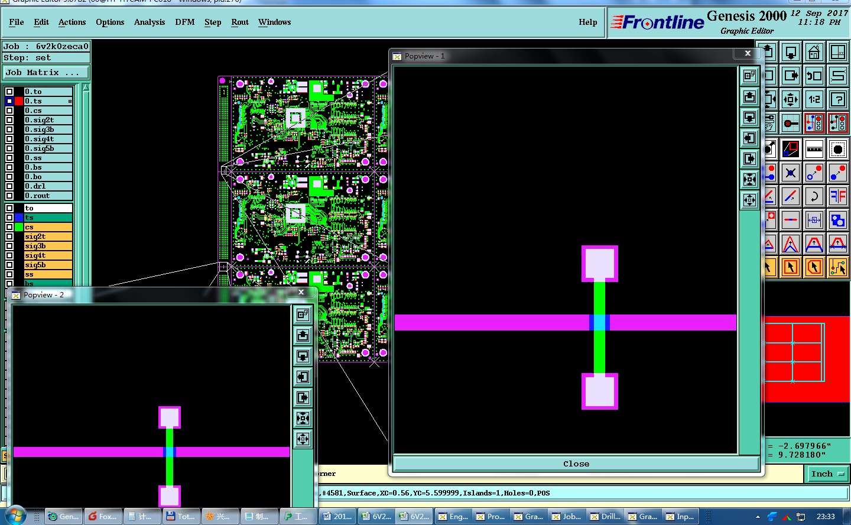Open the Actions menu

pos(72,22)
